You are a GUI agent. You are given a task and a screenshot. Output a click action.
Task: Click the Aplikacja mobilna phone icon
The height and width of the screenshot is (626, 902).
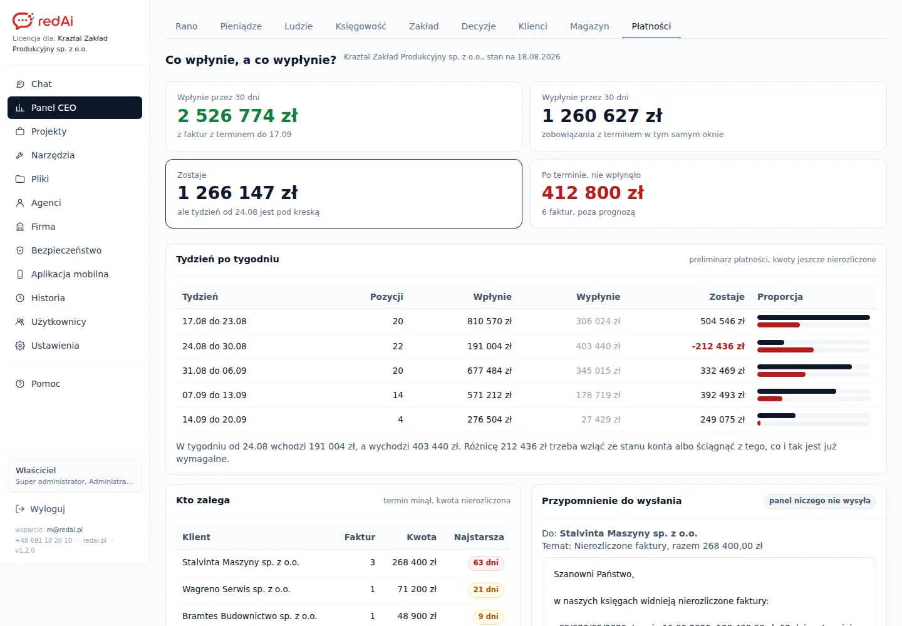[20, 274]
